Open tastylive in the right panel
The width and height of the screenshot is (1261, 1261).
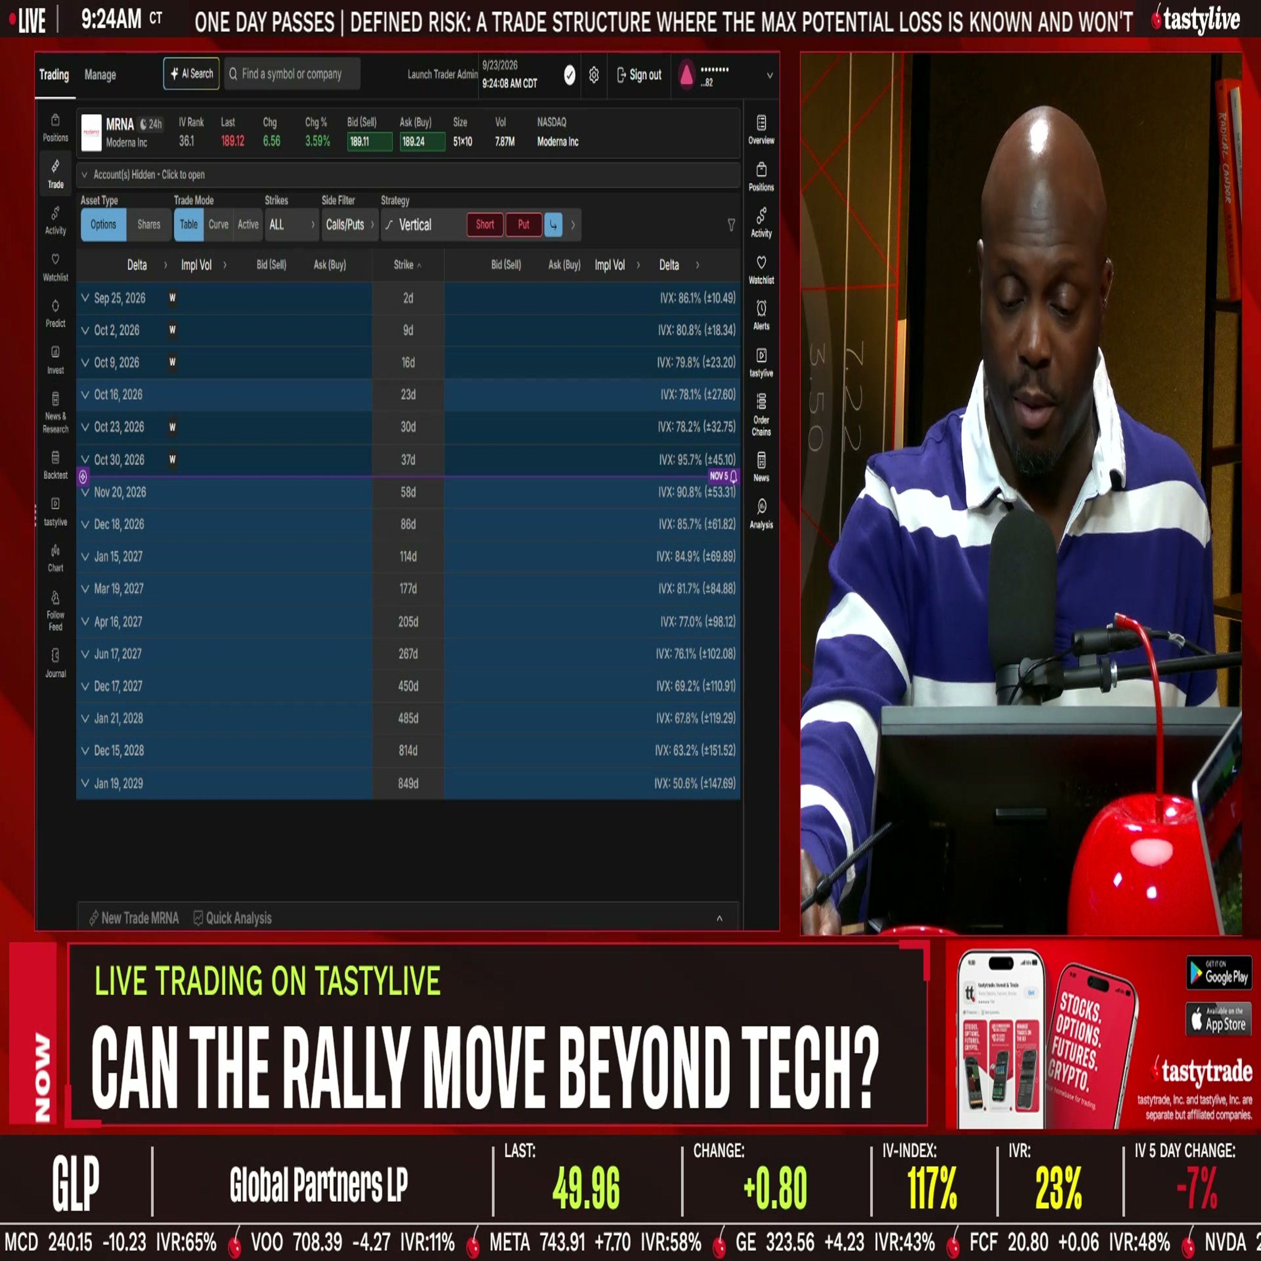pos(761,363)
